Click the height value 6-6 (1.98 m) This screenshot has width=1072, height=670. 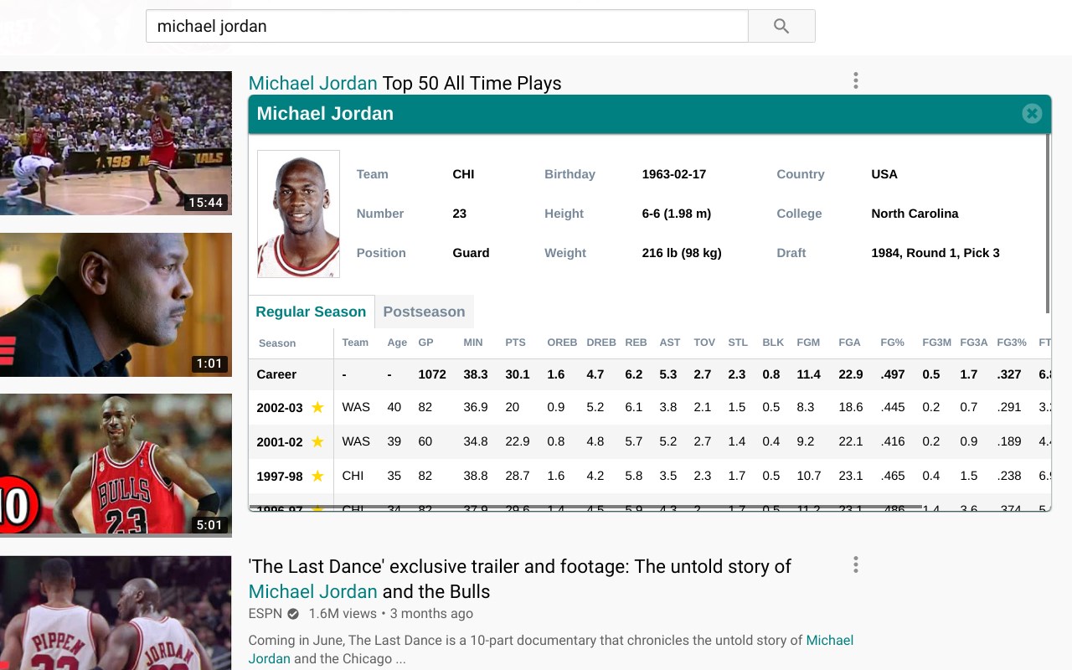coord(677,214)
